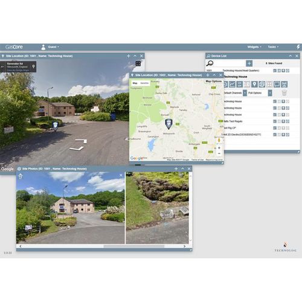Click the fullscreen icon on street view
This screenshot has width=302, height=302.
click(138, 63)
